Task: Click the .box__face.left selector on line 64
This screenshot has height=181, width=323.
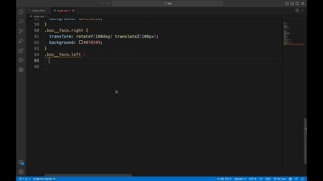Action: click(63, 54)
